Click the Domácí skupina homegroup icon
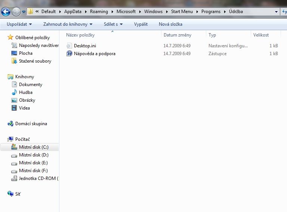287x212 pixels. [x=10, y=124]
